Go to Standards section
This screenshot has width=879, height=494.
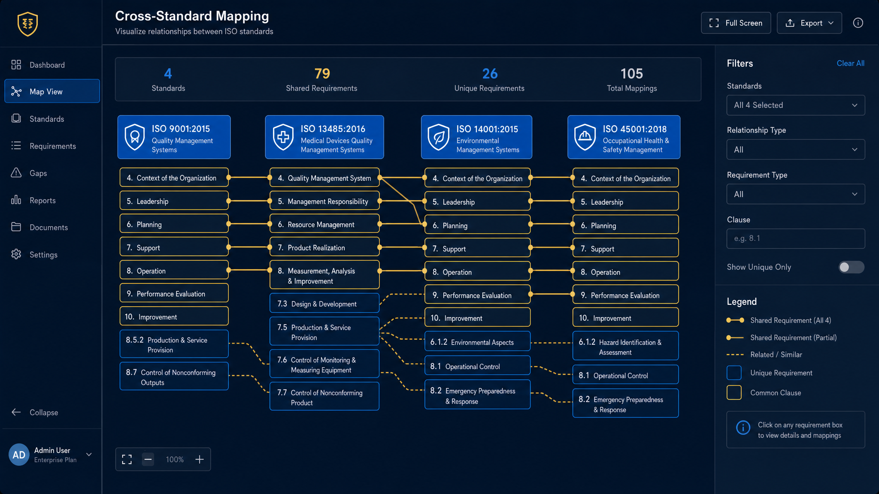click(x=52, y=119)
